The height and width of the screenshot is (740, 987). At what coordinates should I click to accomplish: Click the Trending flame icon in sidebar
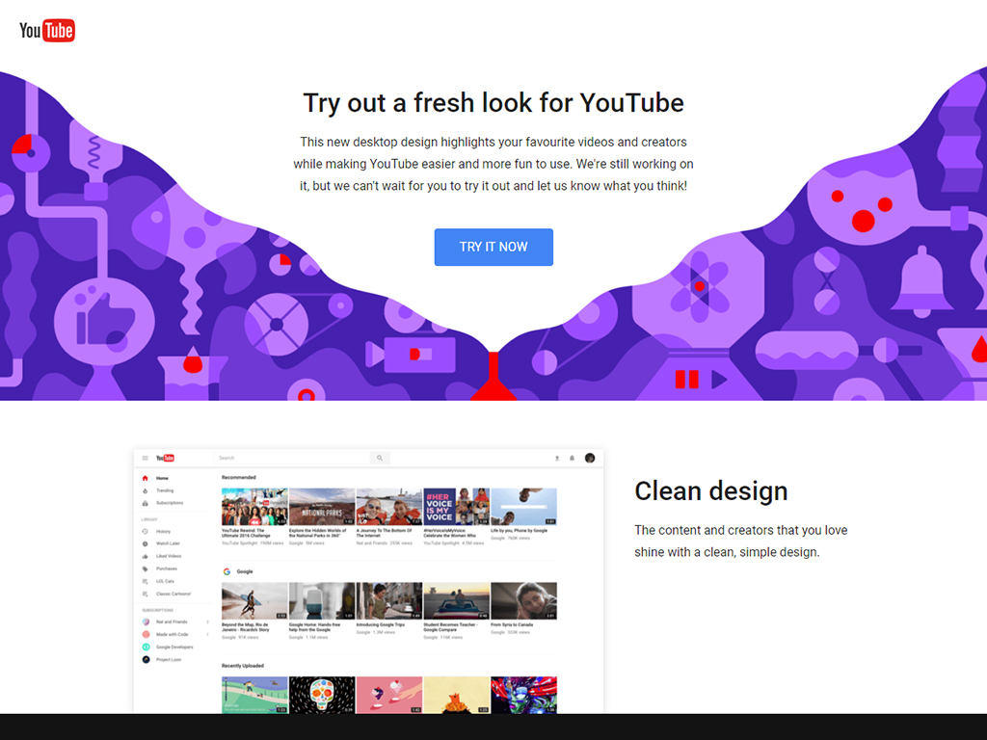146,490
